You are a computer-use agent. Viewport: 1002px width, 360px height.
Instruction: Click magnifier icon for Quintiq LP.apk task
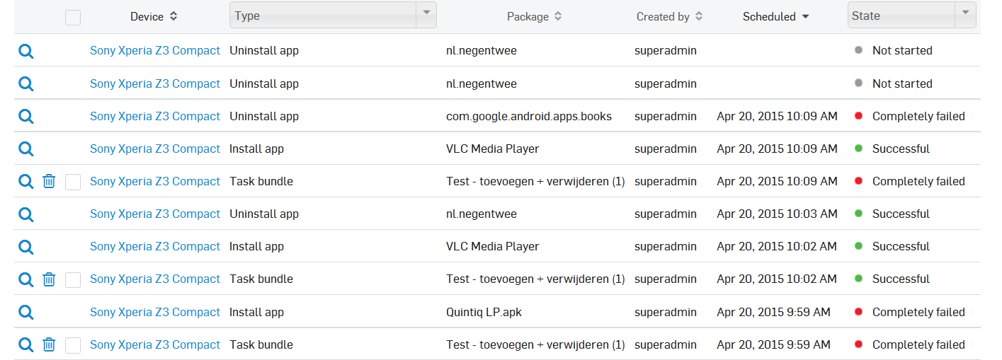point(26,312)
